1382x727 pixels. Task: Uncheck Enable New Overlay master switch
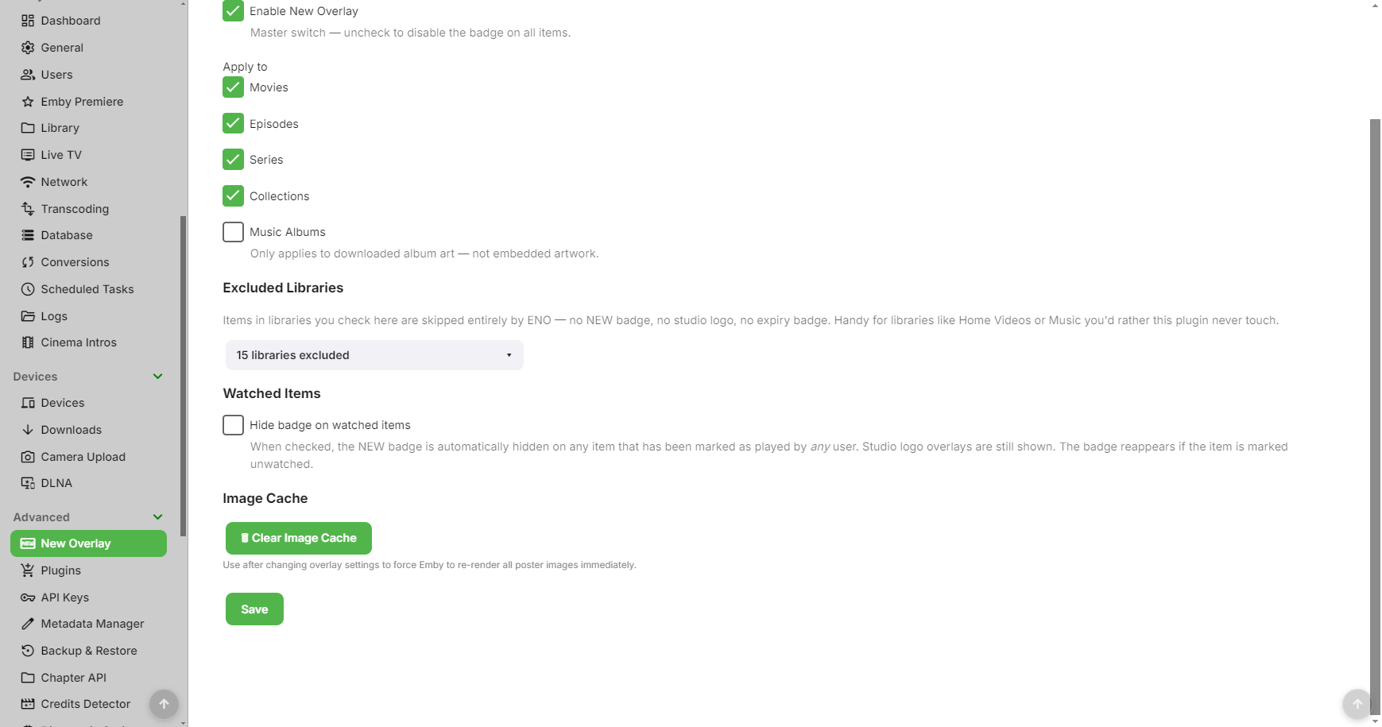233,10
